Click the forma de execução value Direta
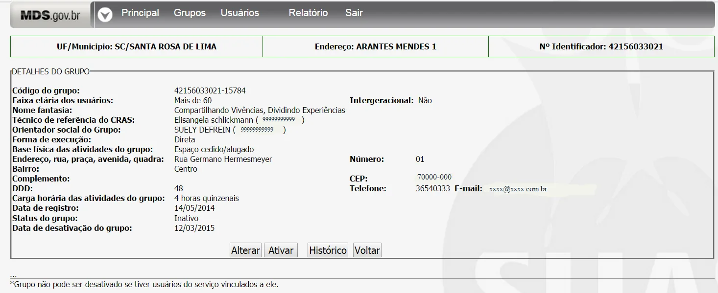This screenshot has width=718, height=293. coord(185,139)
